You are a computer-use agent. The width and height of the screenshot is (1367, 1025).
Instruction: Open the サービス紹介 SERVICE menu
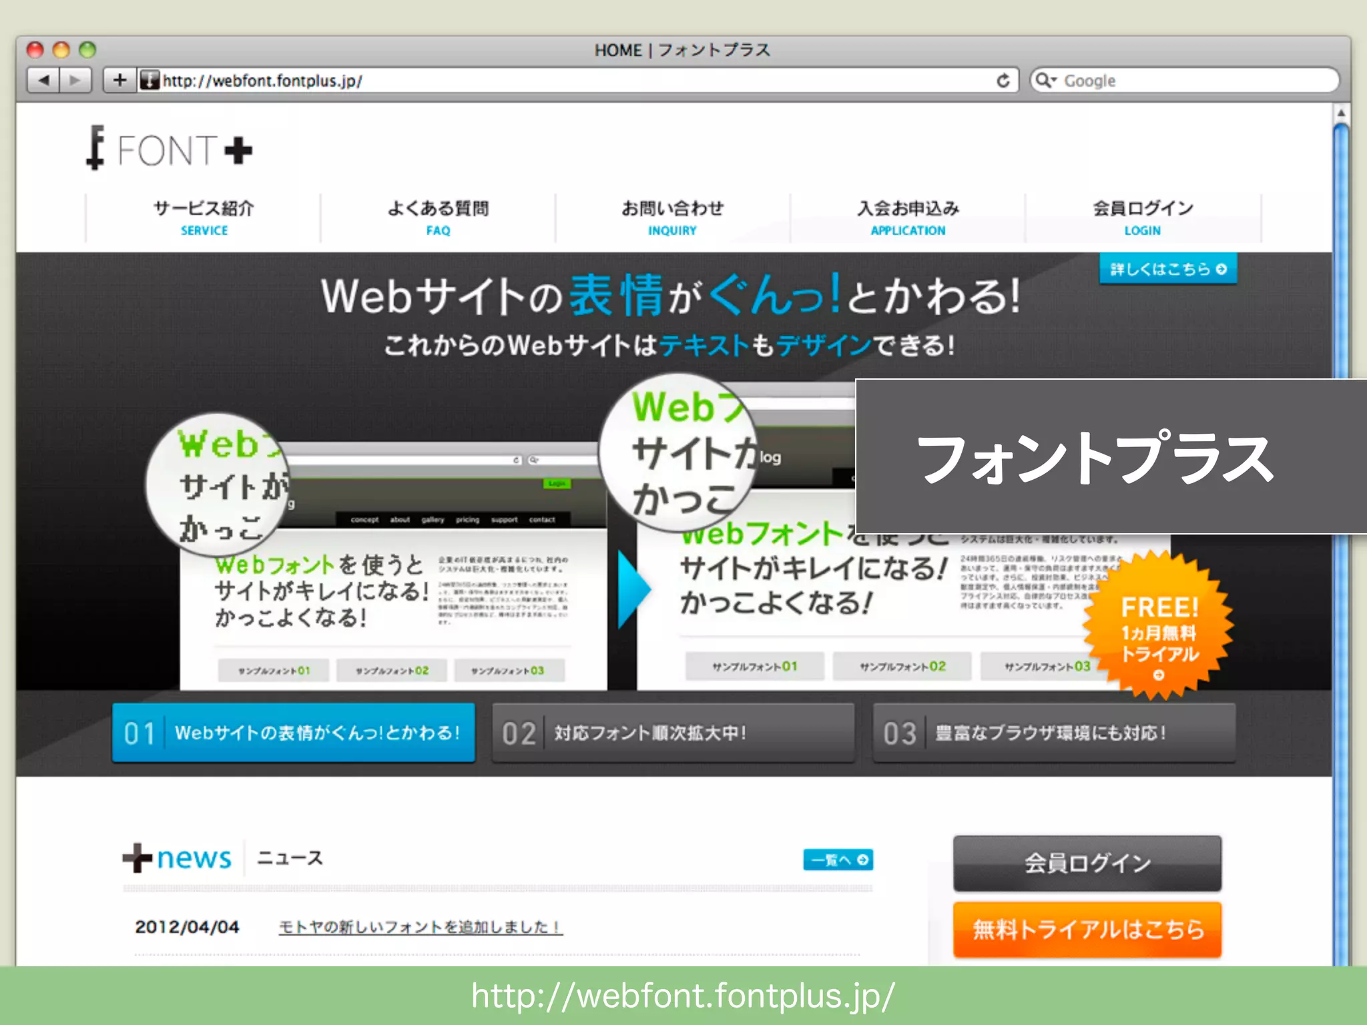click(204, 218)
